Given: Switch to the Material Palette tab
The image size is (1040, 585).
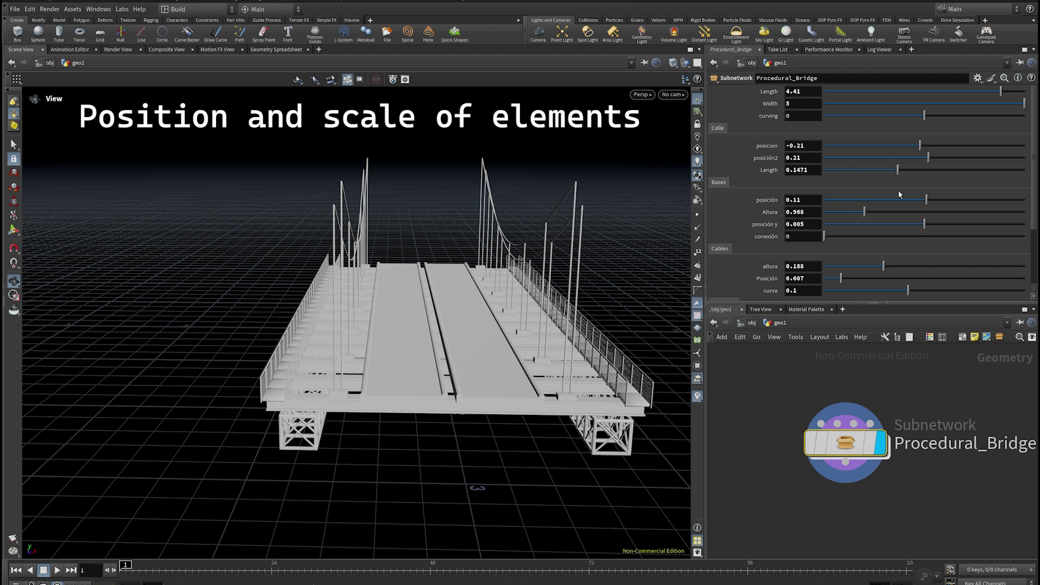Looking at the screenshot, I should tap(806, 309).
